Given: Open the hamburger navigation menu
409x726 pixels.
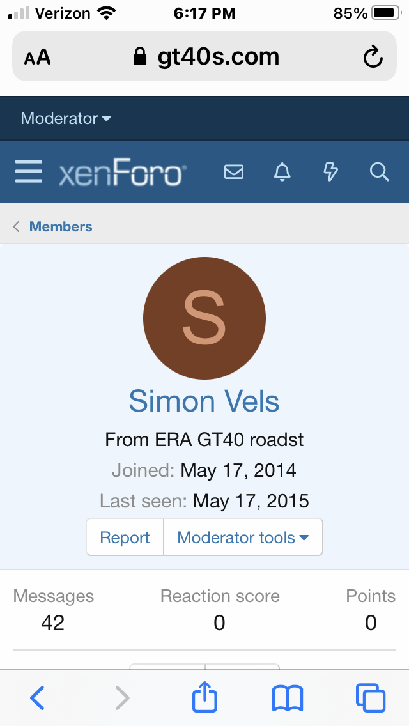Looking at the screenshot, I should coord(29,172).
